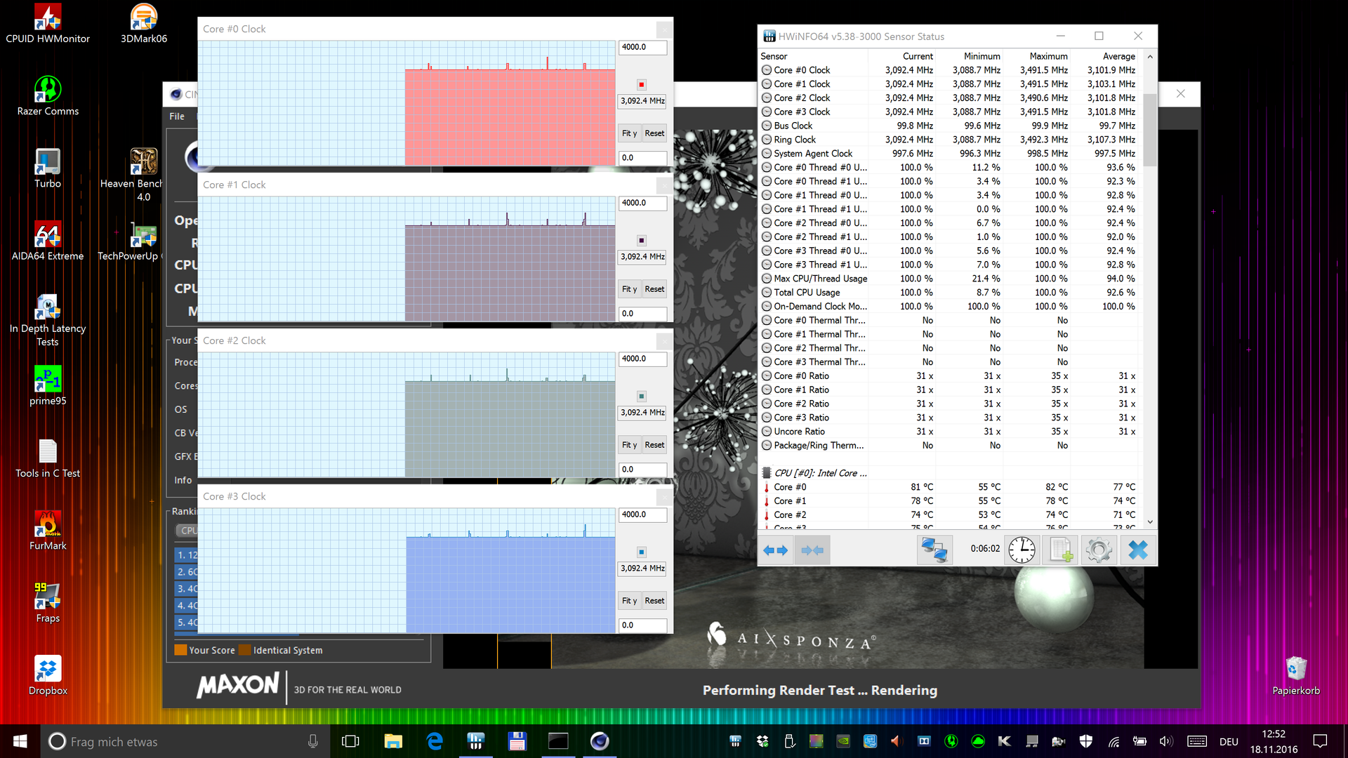Select Max CPU/Thread Usage sensor row
This screenshot has width=1348, height=758.
pos(951,279)
